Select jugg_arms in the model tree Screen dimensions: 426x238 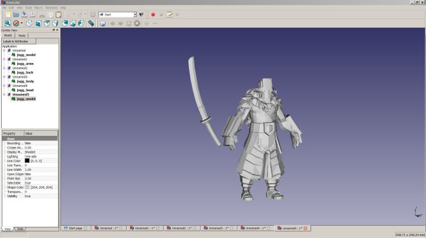coord(25,64)
